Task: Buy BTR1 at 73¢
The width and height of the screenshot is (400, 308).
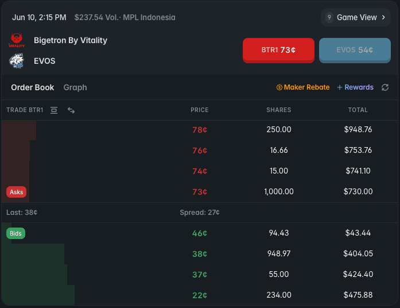Action: (x=278, y=50)
